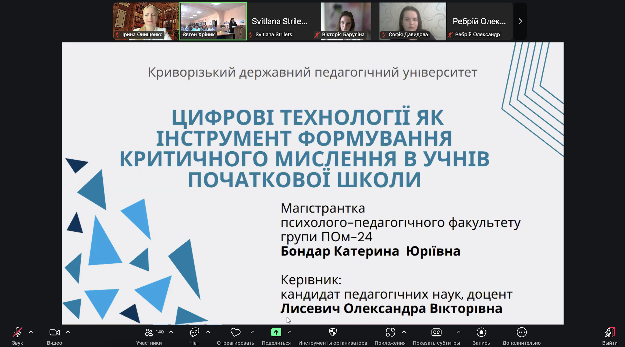Select Євген Хріник video thumbnail
The width and height of the screenshot is (625, 347).
point(213,21)
